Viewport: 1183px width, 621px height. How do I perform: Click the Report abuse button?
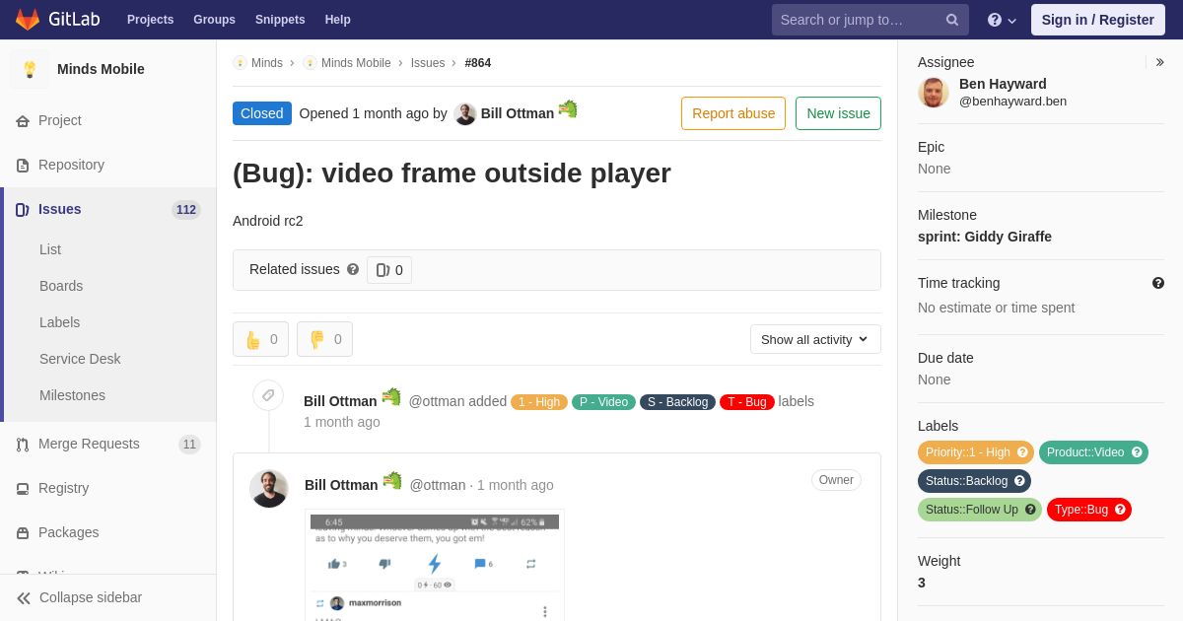pos(733,113)
